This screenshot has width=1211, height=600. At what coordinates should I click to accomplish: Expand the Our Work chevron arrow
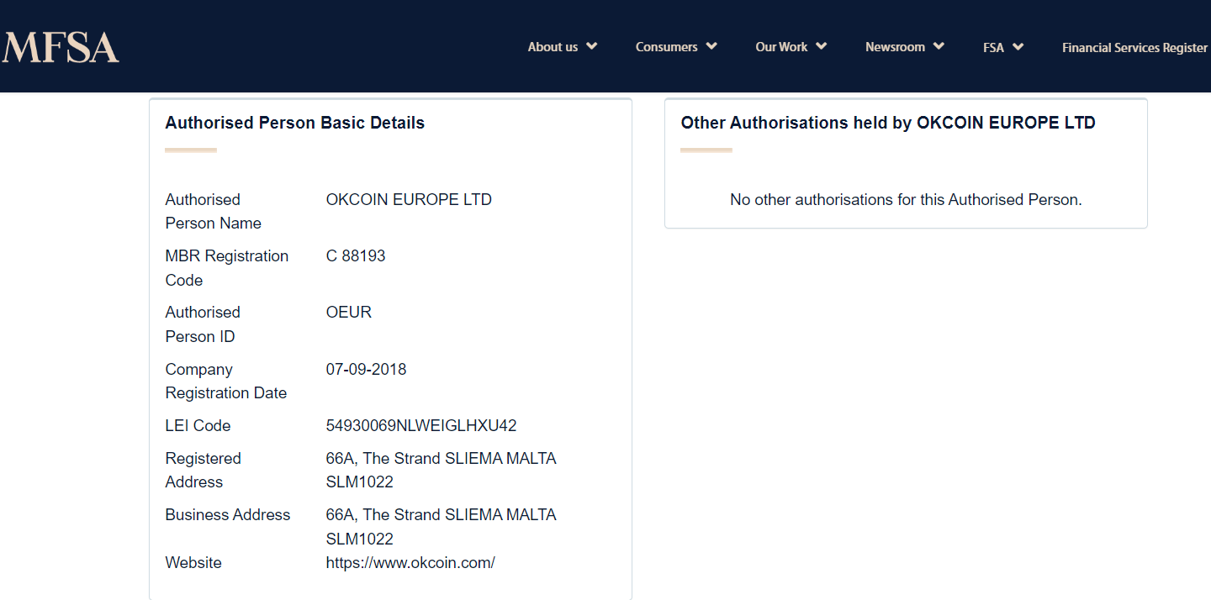822,46
